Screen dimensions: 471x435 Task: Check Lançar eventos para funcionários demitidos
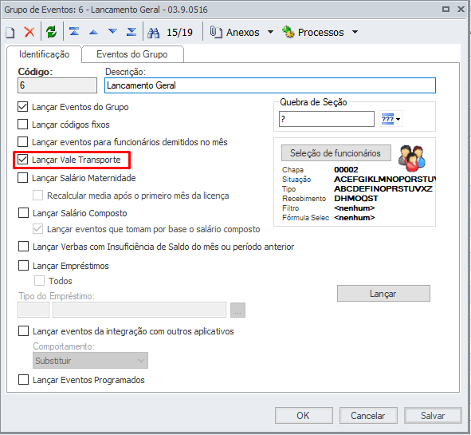(x=23, y=142)
